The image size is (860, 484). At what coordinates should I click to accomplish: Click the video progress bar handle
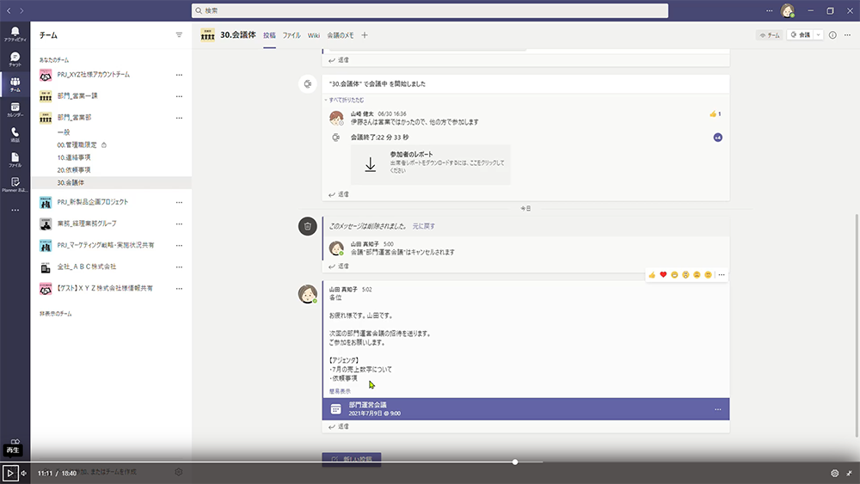pyautogui.click(x=515, y=463)
